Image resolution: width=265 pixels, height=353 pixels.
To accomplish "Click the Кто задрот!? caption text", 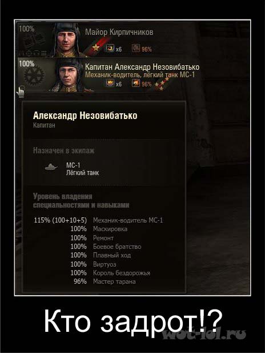I will pos(133,322).
